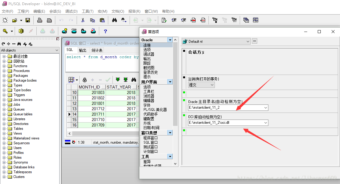Click the Copy icon in toolbar
The height and width of the screenshot is (184, 340).
pyautogui.click(x=92, y=20)
